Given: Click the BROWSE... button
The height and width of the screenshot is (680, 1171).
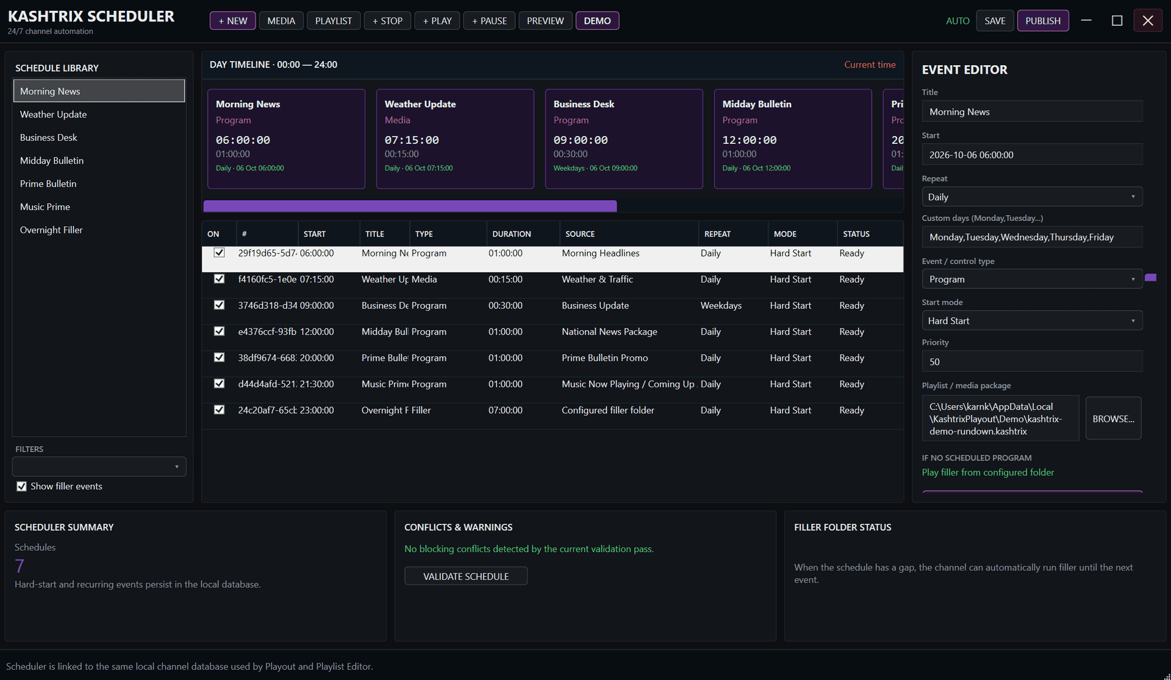Looking at the screenshot, I should click(x=1113, y=419).
